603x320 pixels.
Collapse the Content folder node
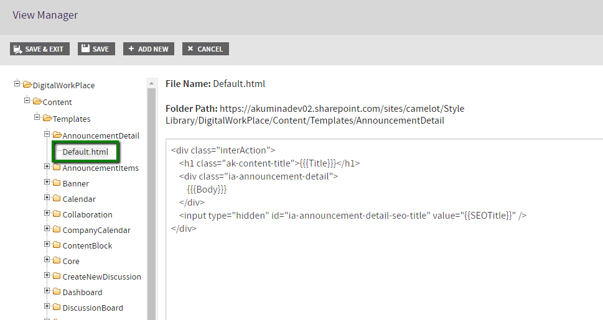point(27,101)
